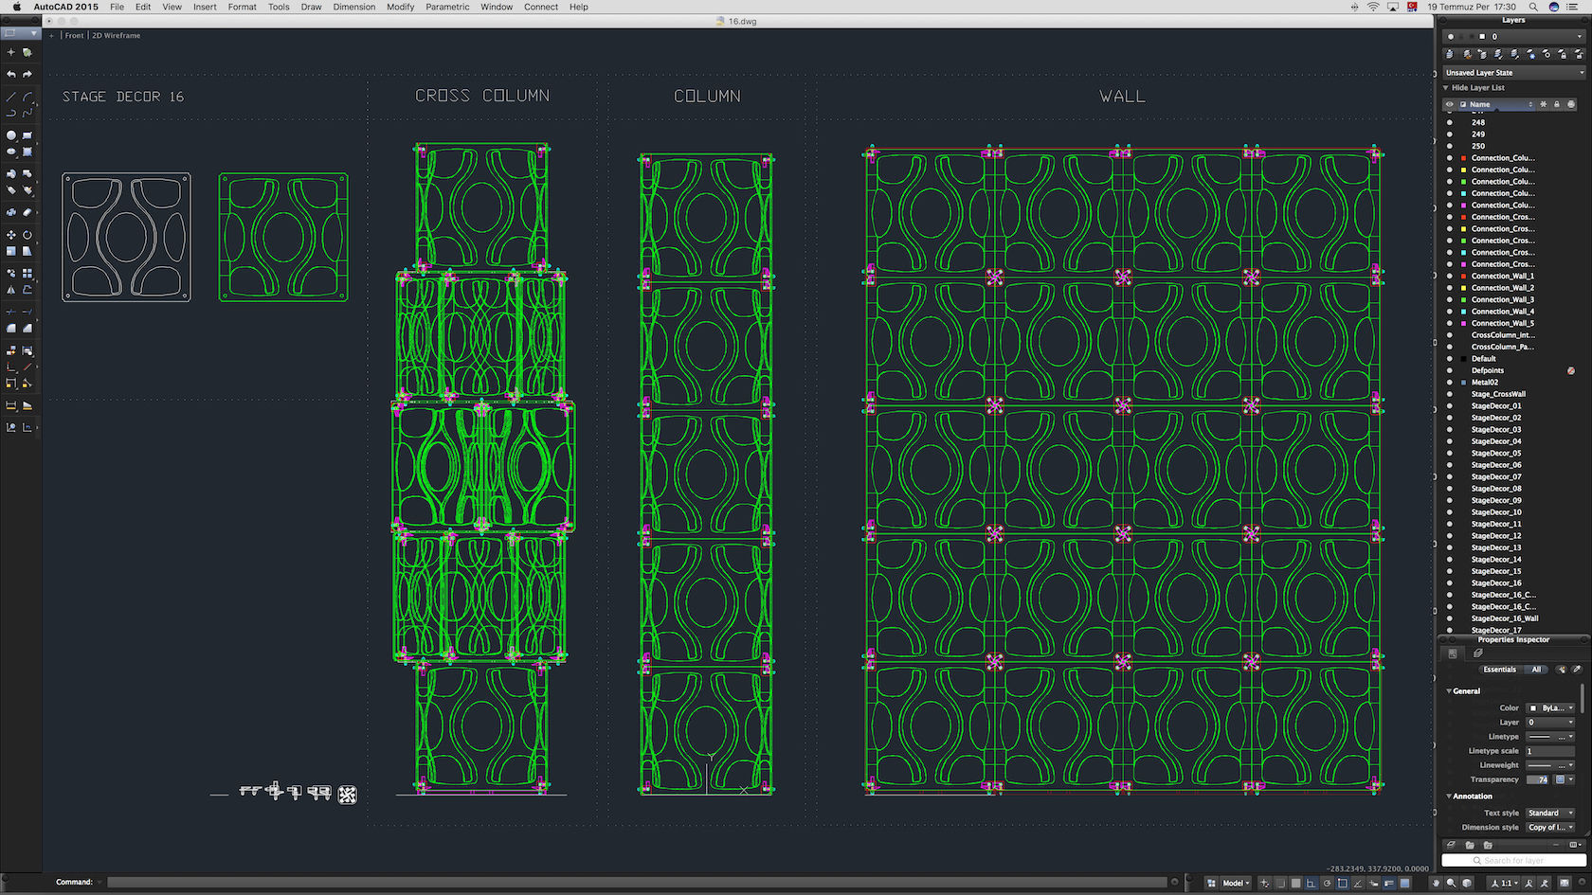Select the Erase tool icon
The height and width of the screenshot is (895, 1592).
click(27, 212)
